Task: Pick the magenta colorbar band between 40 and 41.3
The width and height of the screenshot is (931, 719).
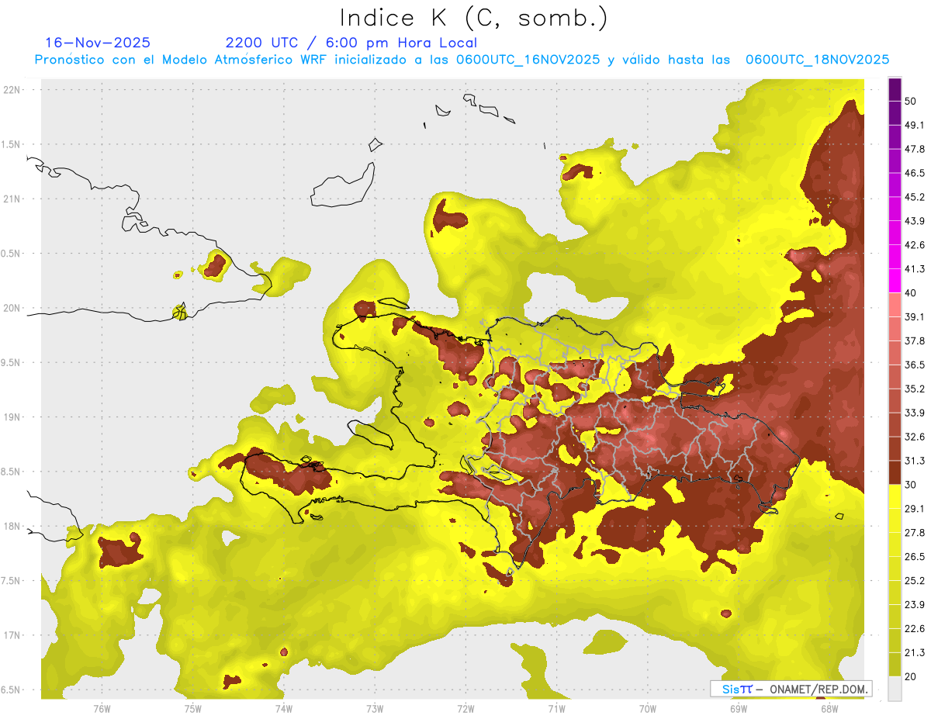Action: [x=895, y=281]
